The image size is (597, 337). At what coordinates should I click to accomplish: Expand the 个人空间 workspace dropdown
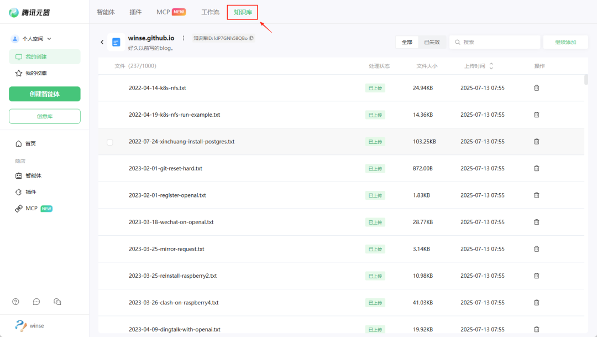[32, 39]
